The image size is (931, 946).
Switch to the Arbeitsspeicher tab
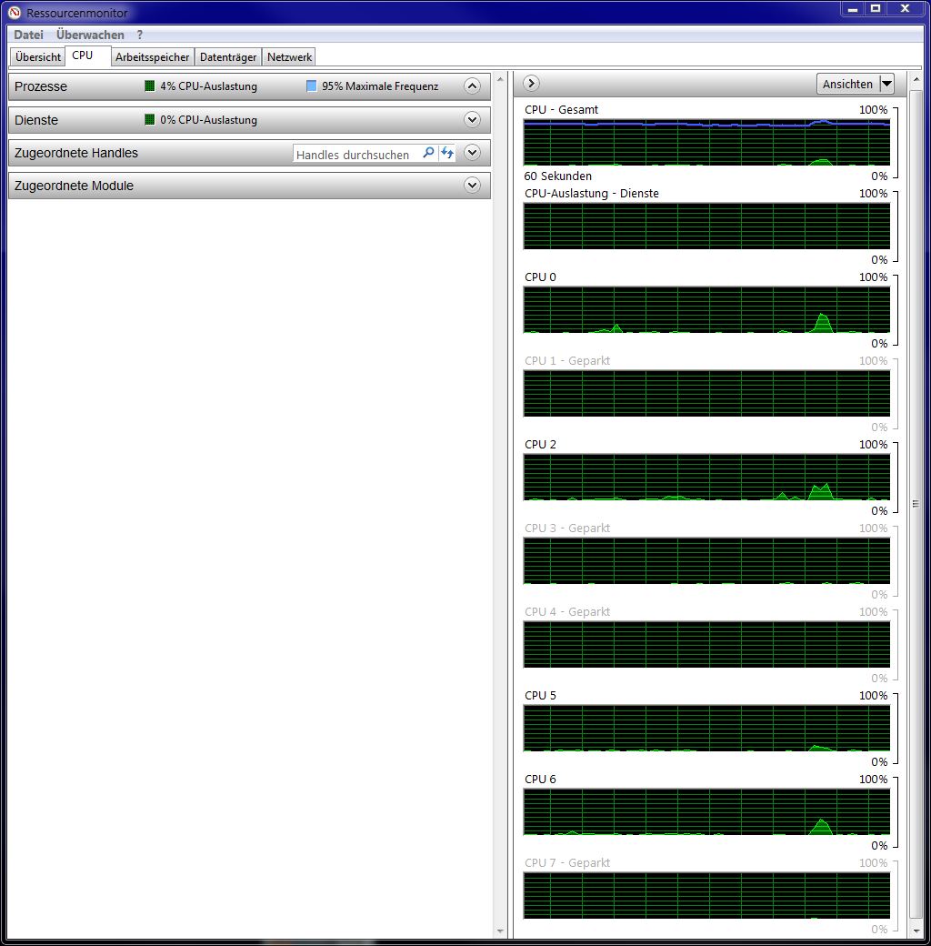(152, 56)
